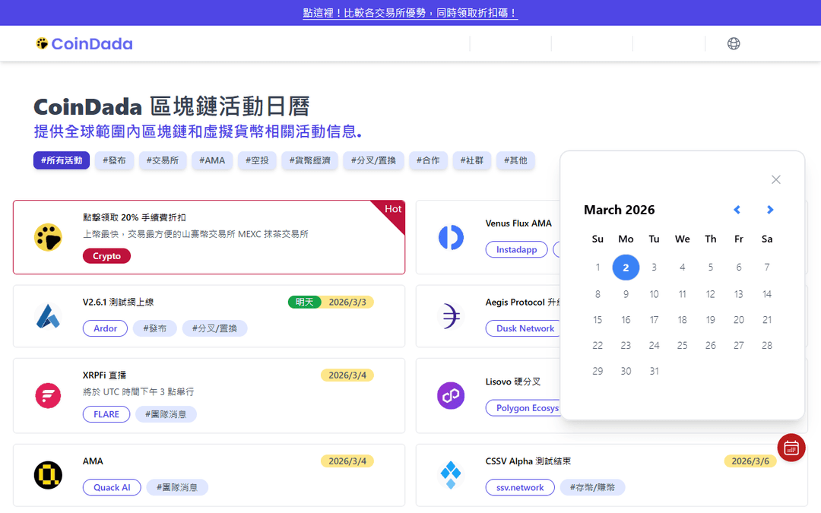
Task: Open the CSSV Alpha 測試結束 event
Action: 528,461
